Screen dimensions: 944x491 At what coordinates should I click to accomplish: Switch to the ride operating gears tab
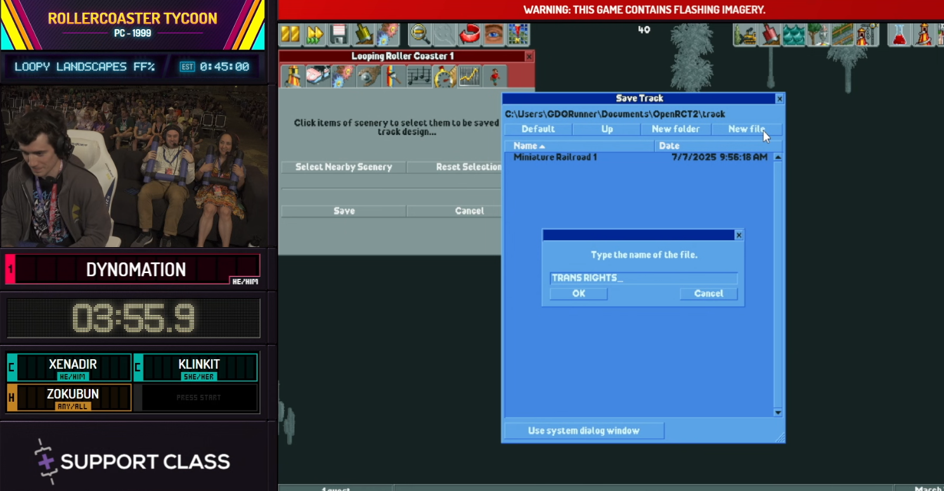pyautogui.click(x=344, y=76)
